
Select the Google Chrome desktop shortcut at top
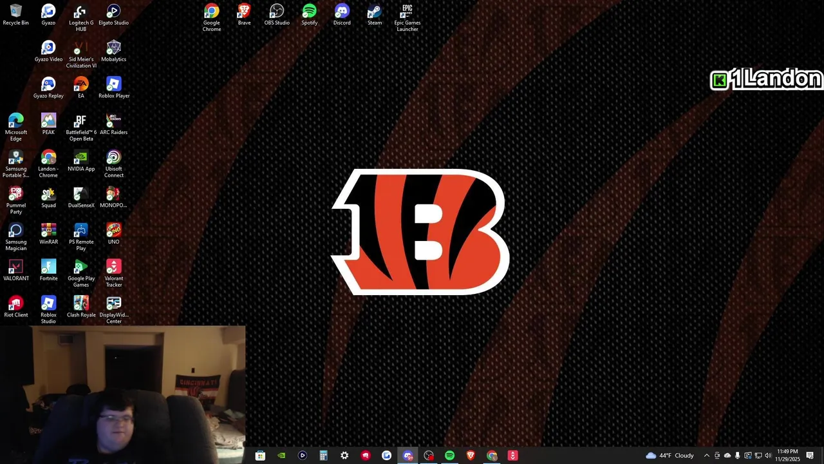[x=212, y=18]
